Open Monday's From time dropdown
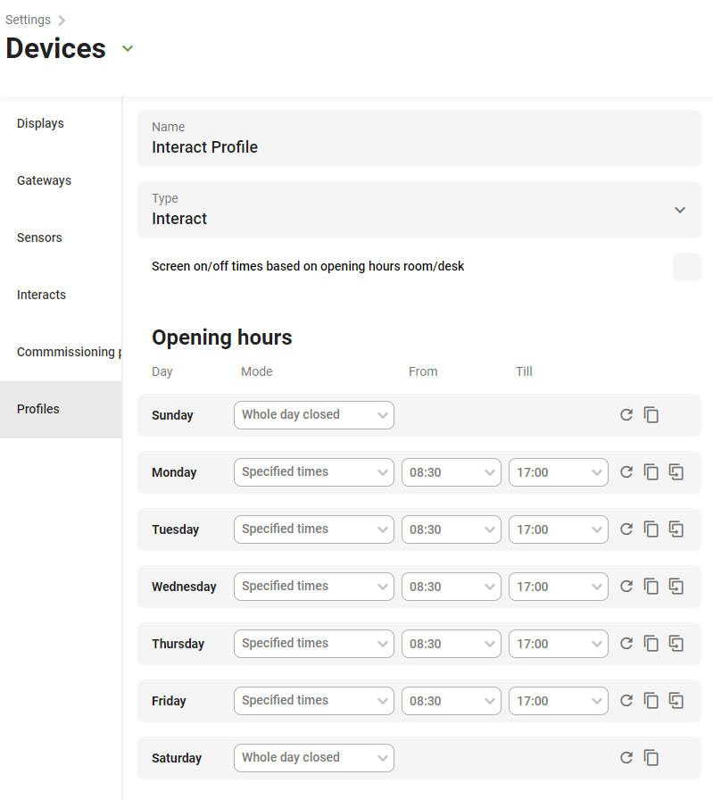713x800 pixels. point(451,472)
